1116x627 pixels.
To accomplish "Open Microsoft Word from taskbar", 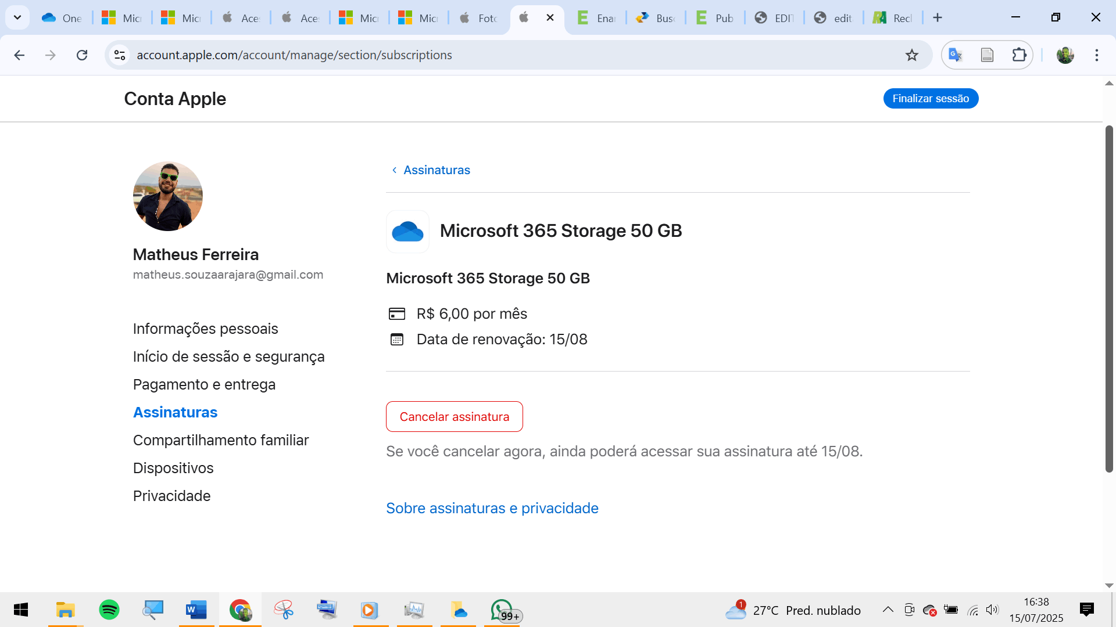I will click(196, 610).
